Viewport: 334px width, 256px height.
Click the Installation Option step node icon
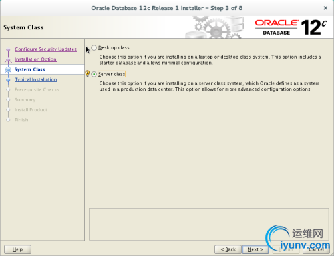pos(8,59)
